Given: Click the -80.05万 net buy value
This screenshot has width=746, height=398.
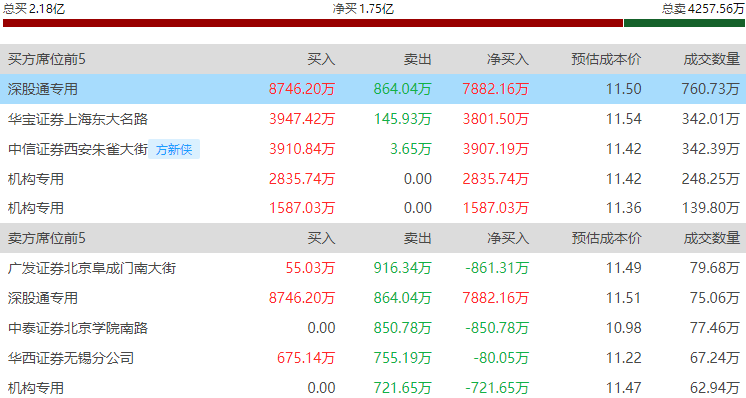Looking at the screenshot, I should (501, 358).
